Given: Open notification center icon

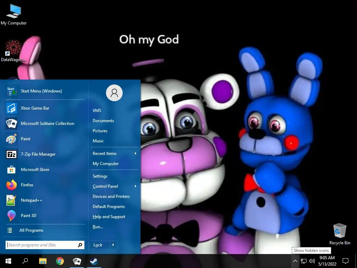Looking at the screenshot, I should [x=345, y=261].
